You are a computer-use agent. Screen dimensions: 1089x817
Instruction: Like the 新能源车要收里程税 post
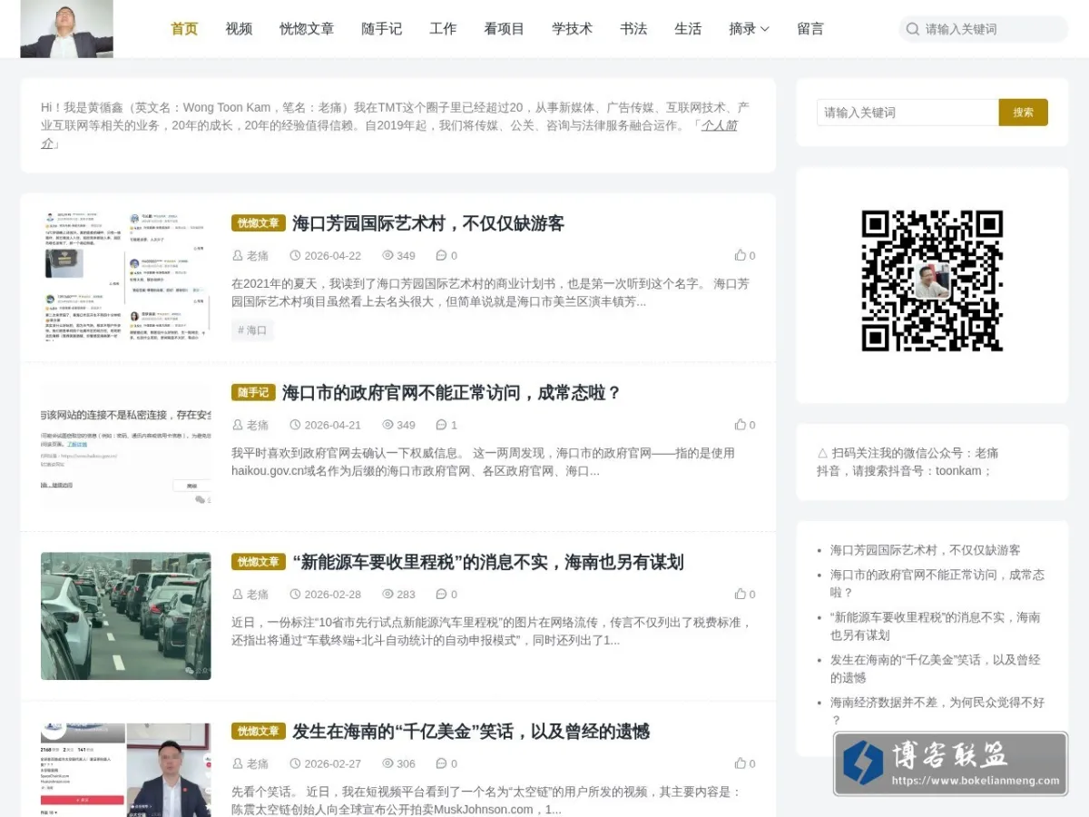coord(745,595)
